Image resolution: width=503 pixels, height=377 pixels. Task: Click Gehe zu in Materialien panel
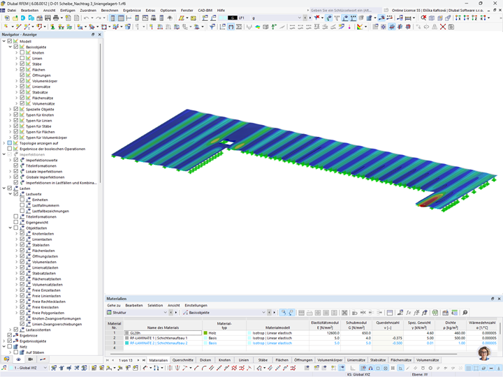tap(114, 306)
